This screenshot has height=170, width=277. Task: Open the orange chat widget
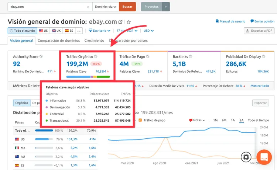click(264, 157)
